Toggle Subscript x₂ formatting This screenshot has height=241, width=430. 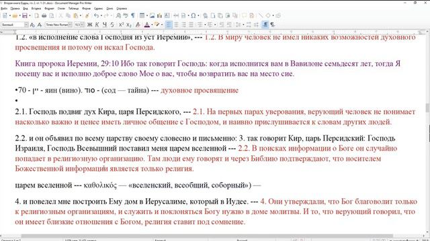[128, 25]
